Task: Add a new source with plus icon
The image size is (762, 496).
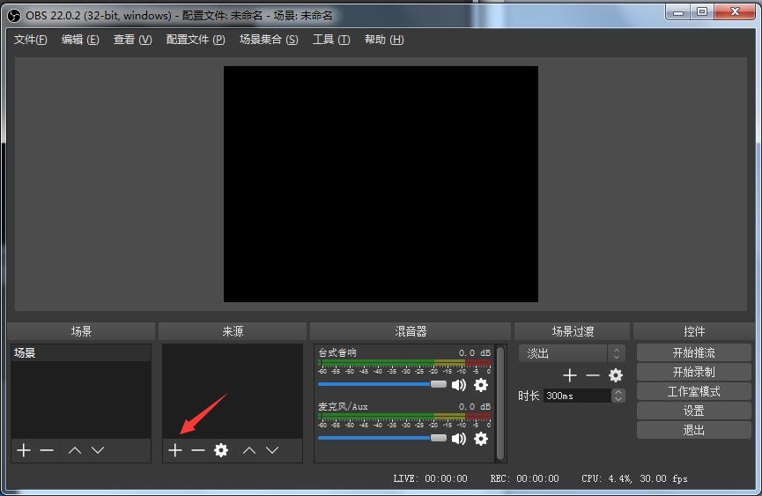Action: point(174,450)
